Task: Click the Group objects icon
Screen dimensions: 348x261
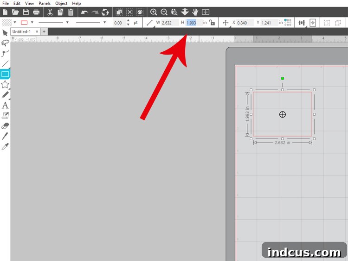Action: coord(327,23)
